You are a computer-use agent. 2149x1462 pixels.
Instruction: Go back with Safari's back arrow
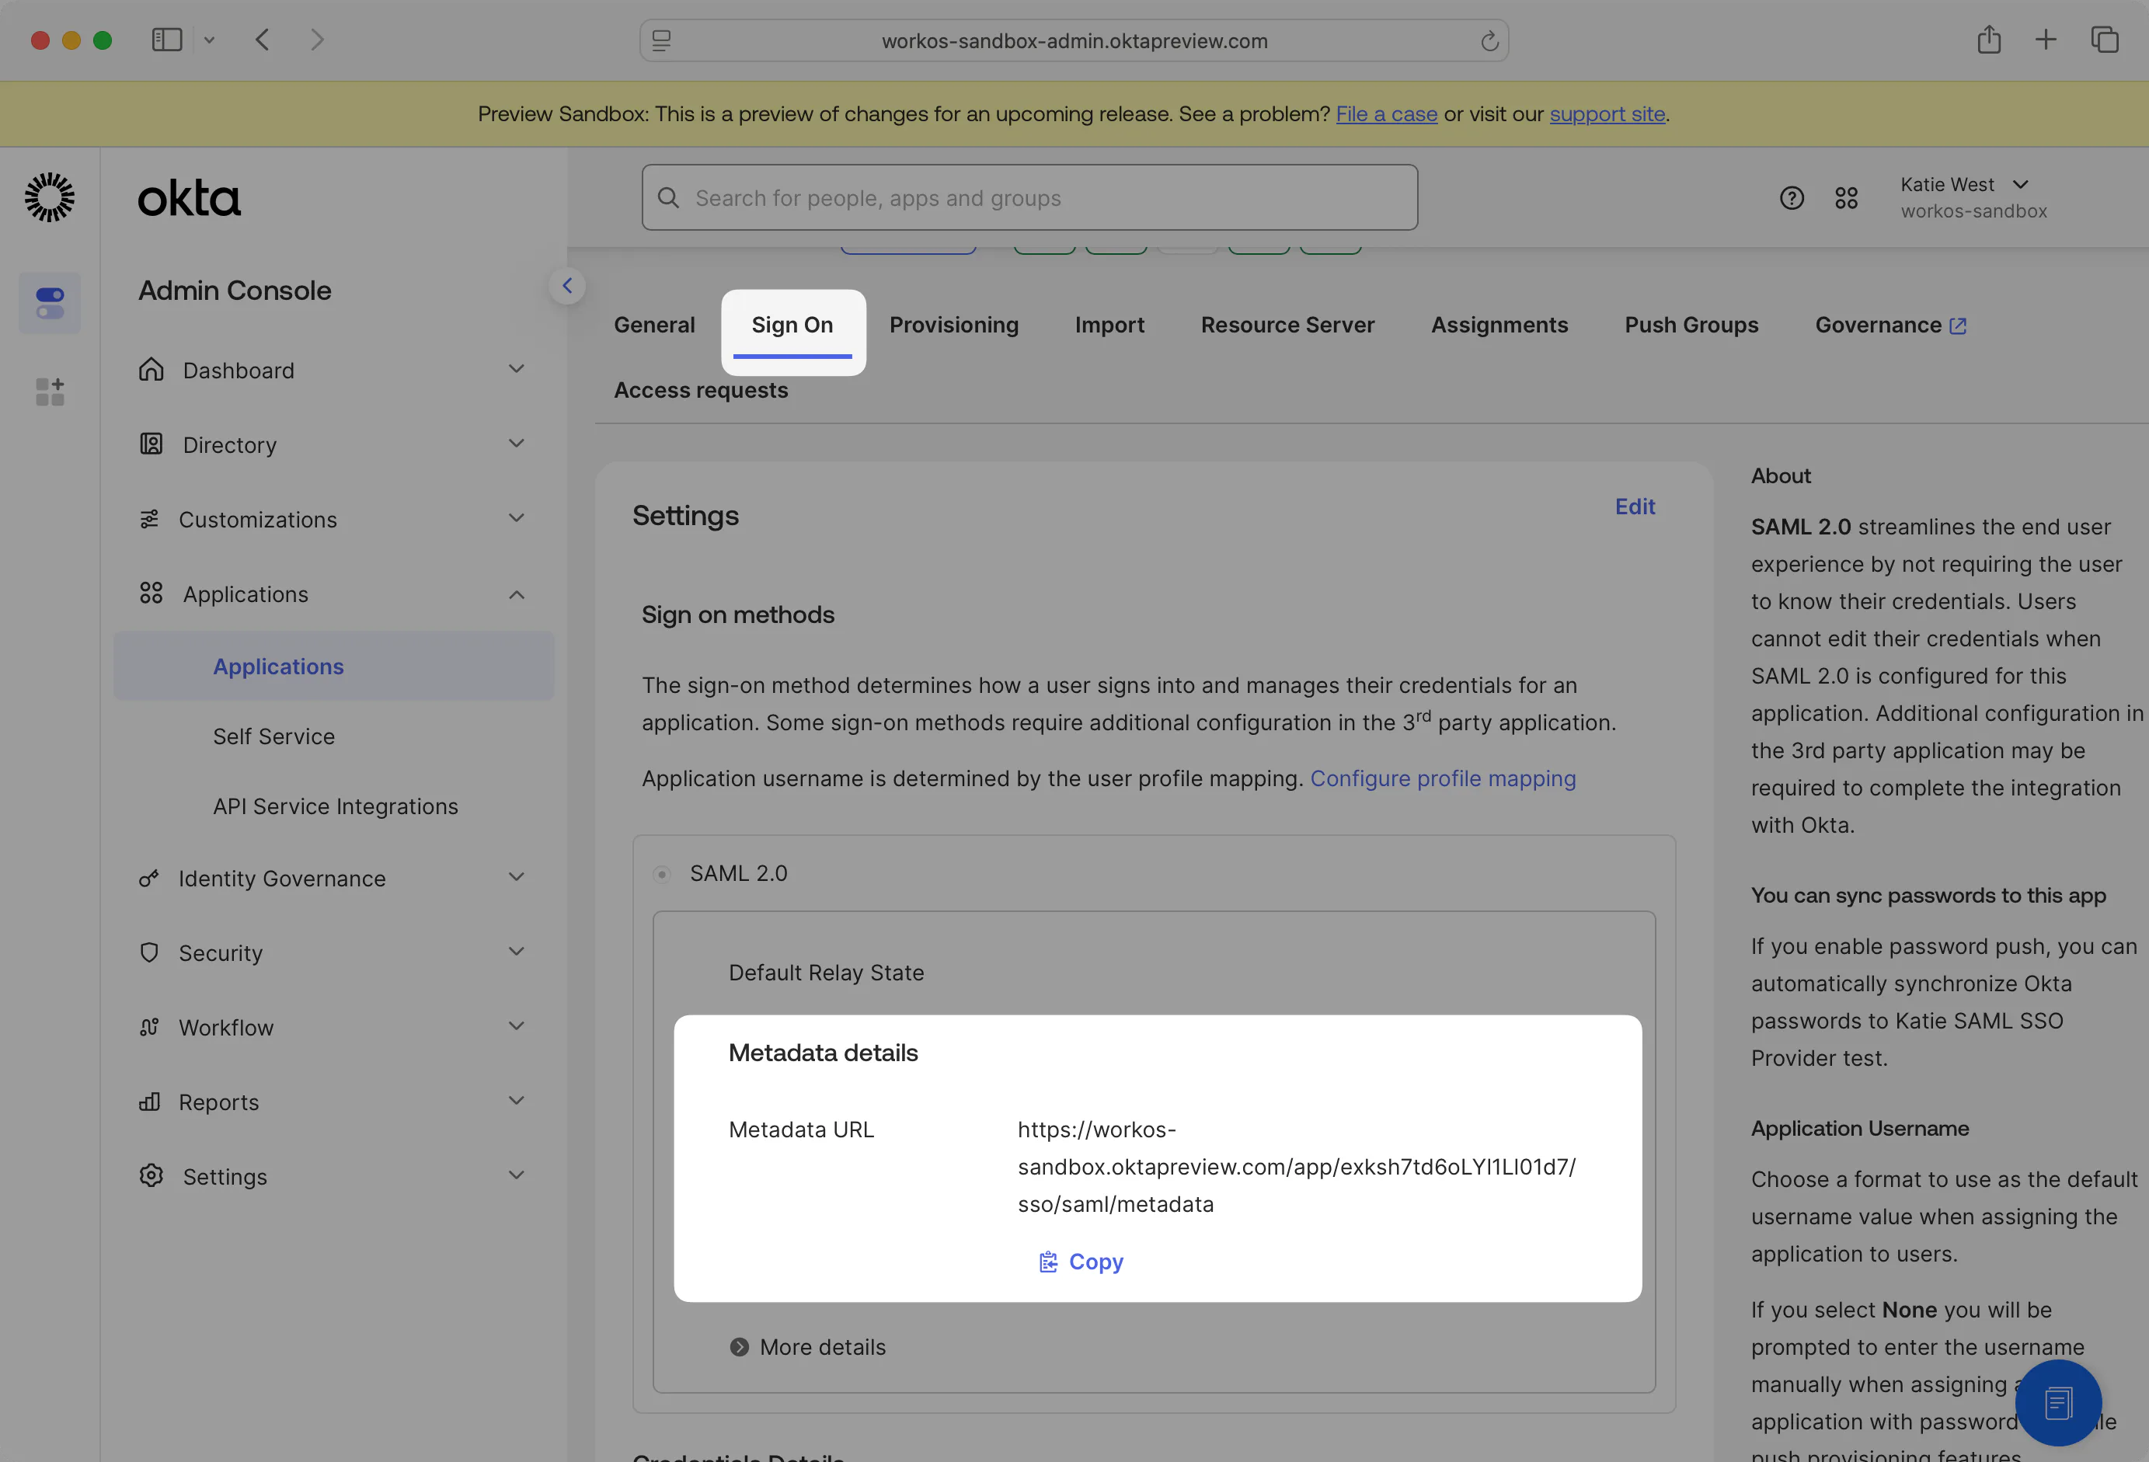(263, 40)
